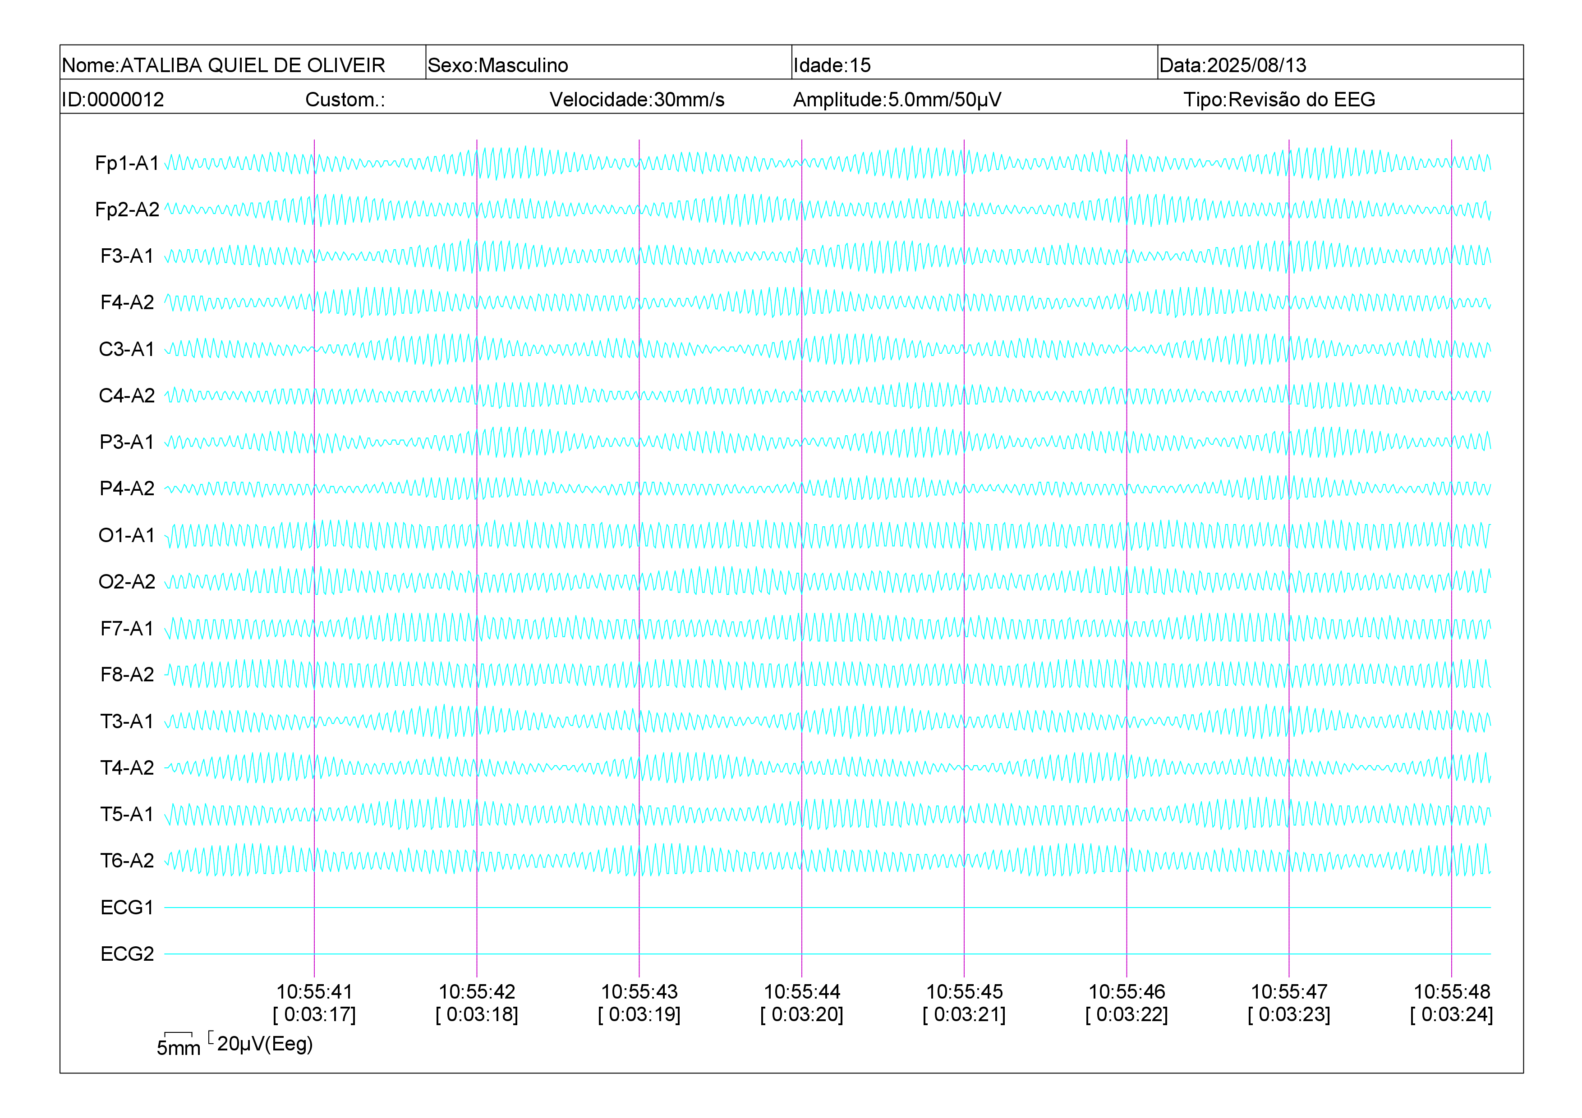Click the 'Custom.:' label
The width and height of the screenshot is (1582, 1118).
[x=345, y=100]
